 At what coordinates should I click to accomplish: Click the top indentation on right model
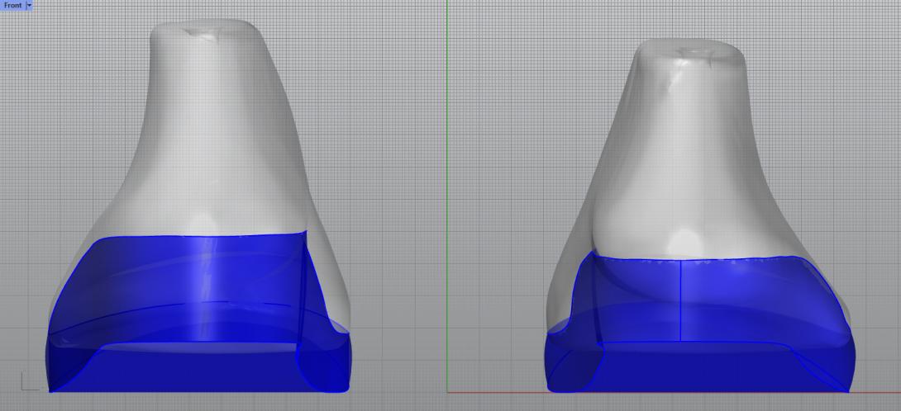tap(688, 53)
